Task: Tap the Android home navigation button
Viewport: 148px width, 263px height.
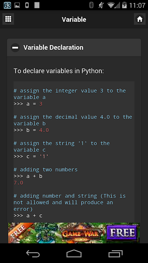Action: pos(74,253)
